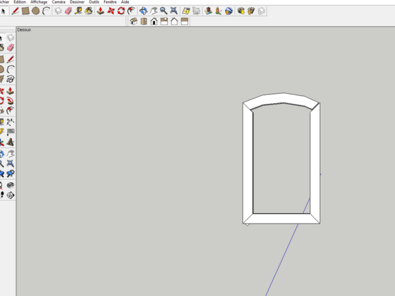Switch to the Left view house icon

[x=185, y=21]
